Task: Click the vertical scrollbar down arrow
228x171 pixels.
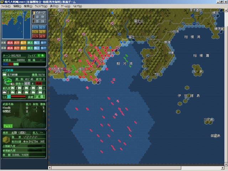Action: (x=226, y=164)
